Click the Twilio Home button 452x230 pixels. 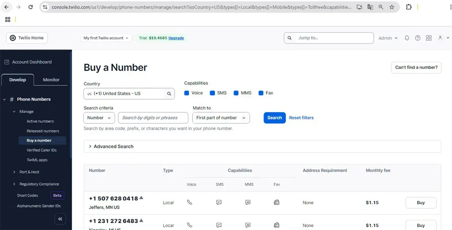coord(27,38)
